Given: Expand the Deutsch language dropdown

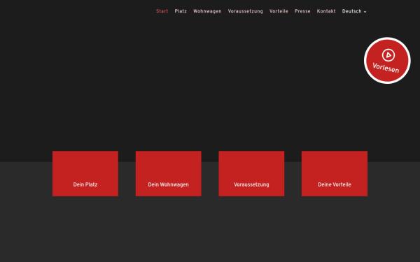Looking at the screenshot, I should [x=353, y=11].
